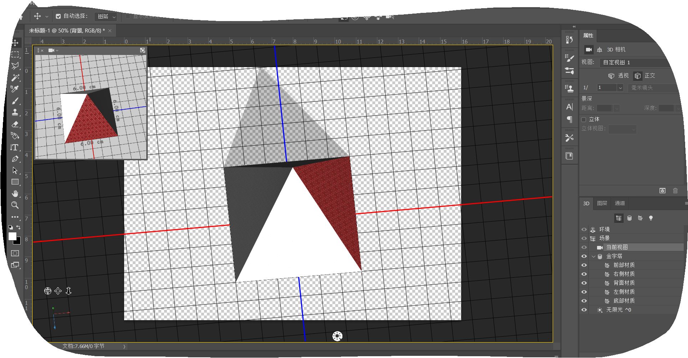Select the Brush tool
Image resolution: width=688 pixels, height=358 pixels.
(x=15, y=101)
